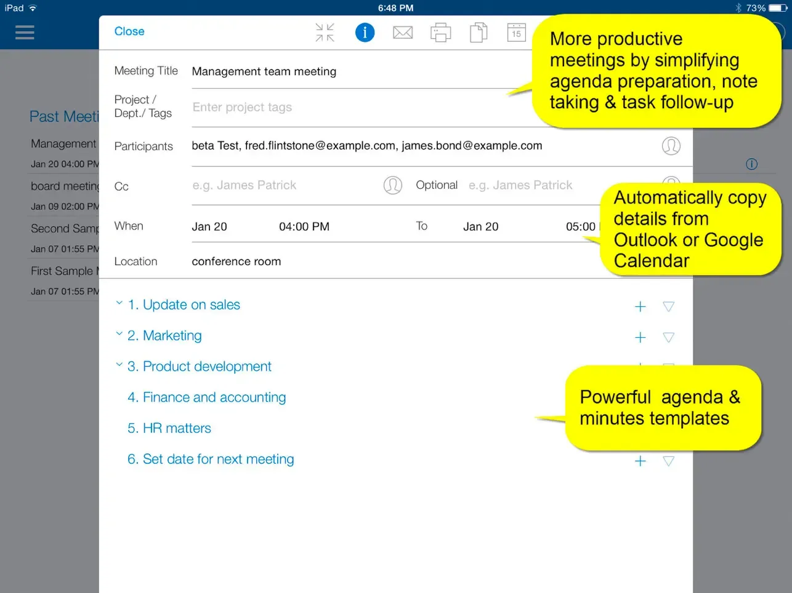The width and height of the screenshot is (792, 593).
Task: Collapse the Update on sales agenda item
Action: 119,303
